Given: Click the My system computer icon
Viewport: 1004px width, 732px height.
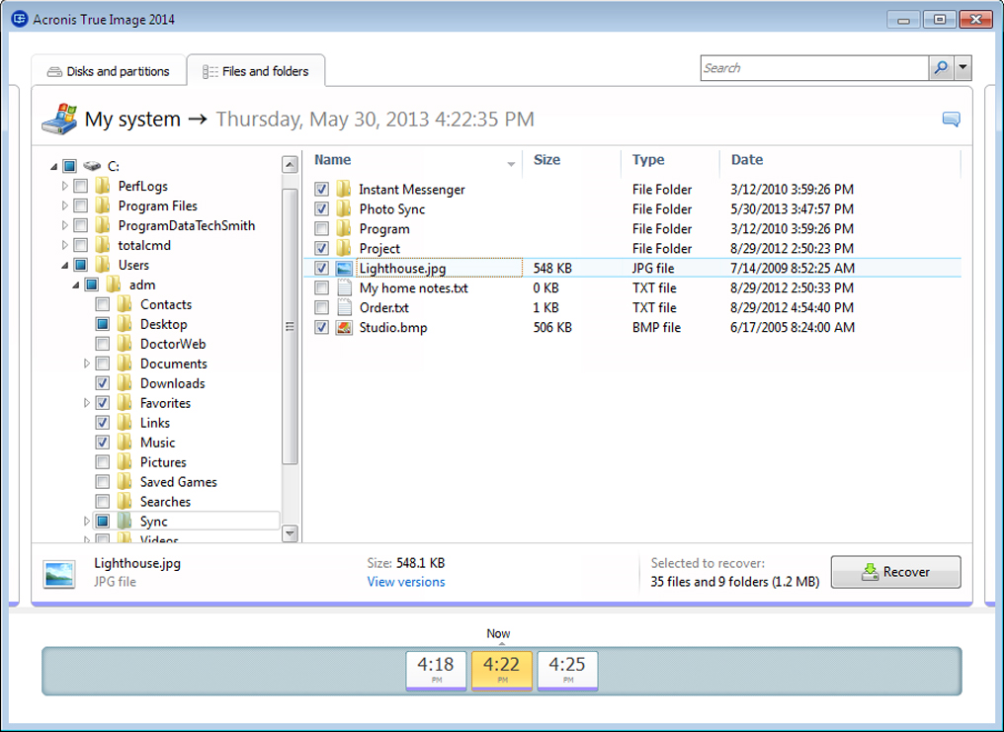Looking at the screenshot, I should pyautogui.click(x=58, y=119).
